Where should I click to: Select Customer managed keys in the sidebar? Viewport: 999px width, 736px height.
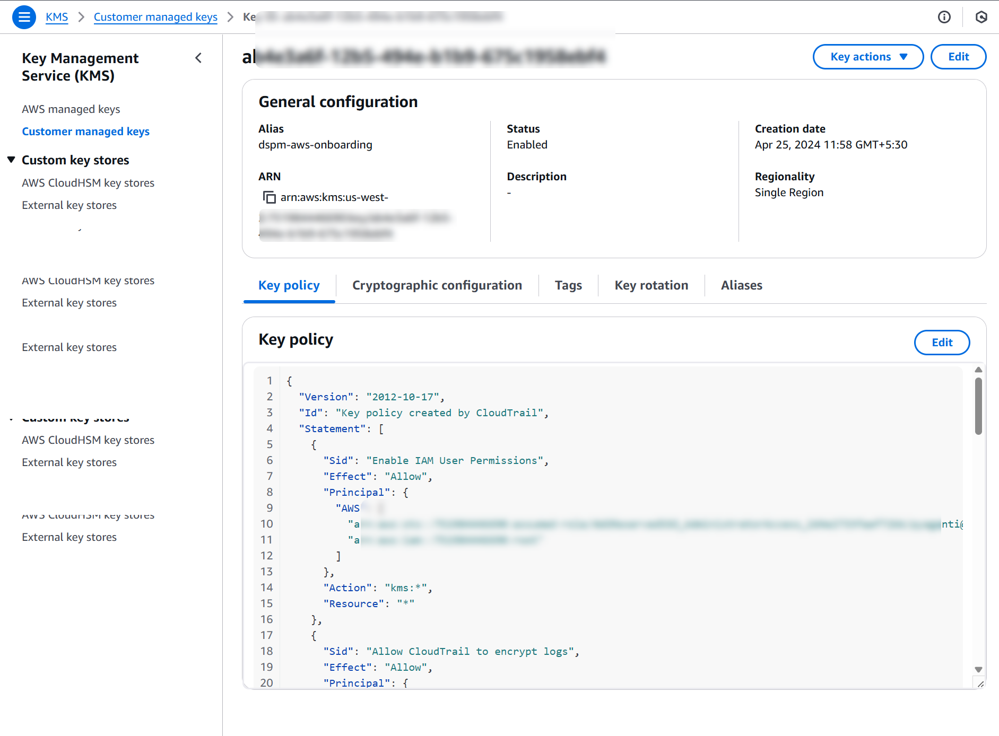[x=85, y=132]
